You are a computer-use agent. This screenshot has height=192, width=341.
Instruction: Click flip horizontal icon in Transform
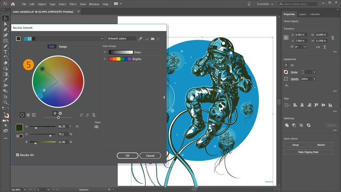coord(318,47)
